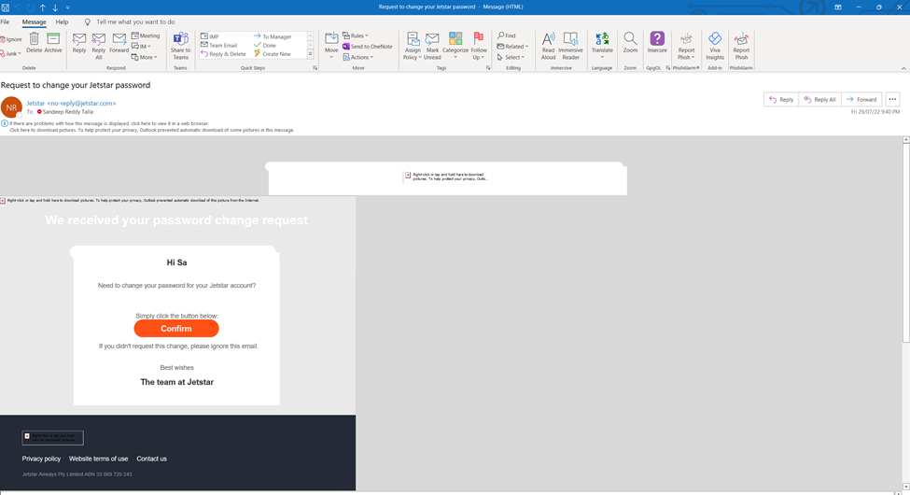Open Immersive Reader
This screenshot has height=495, width=910.
(570, 46)
